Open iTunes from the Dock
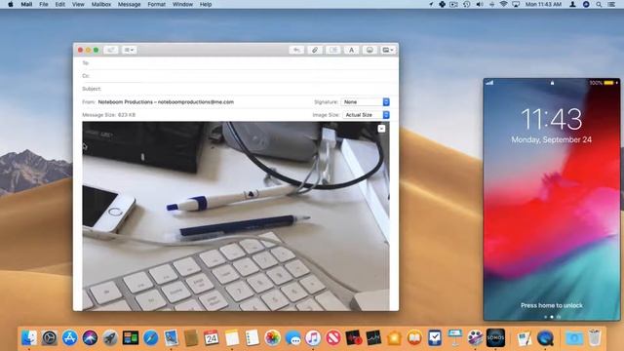624x351 pixels. [313, 338]
